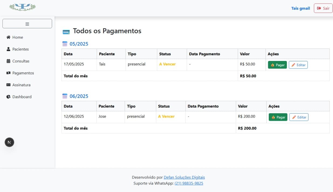Open the Defan Soluções Digitais link

point(184,177)
